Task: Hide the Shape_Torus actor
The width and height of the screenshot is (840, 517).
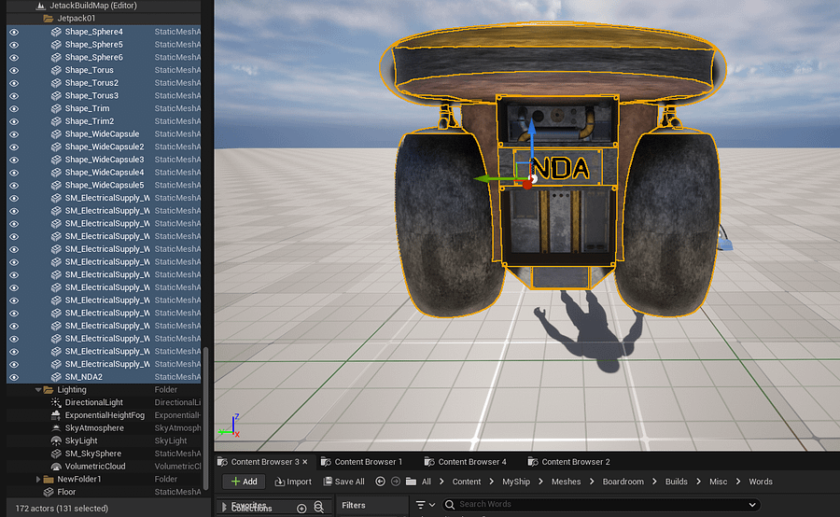Action: (x=14, y=70)
